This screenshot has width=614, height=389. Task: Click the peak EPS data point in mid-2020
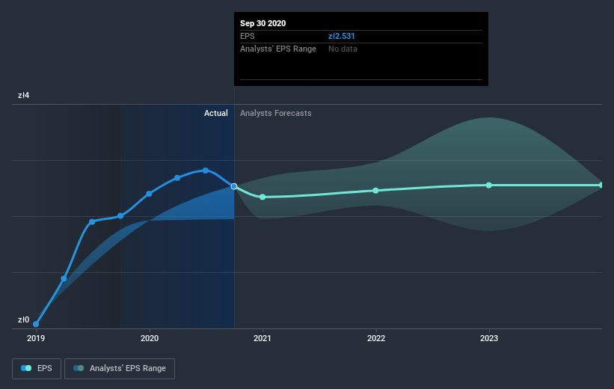(x=206, y=171)
